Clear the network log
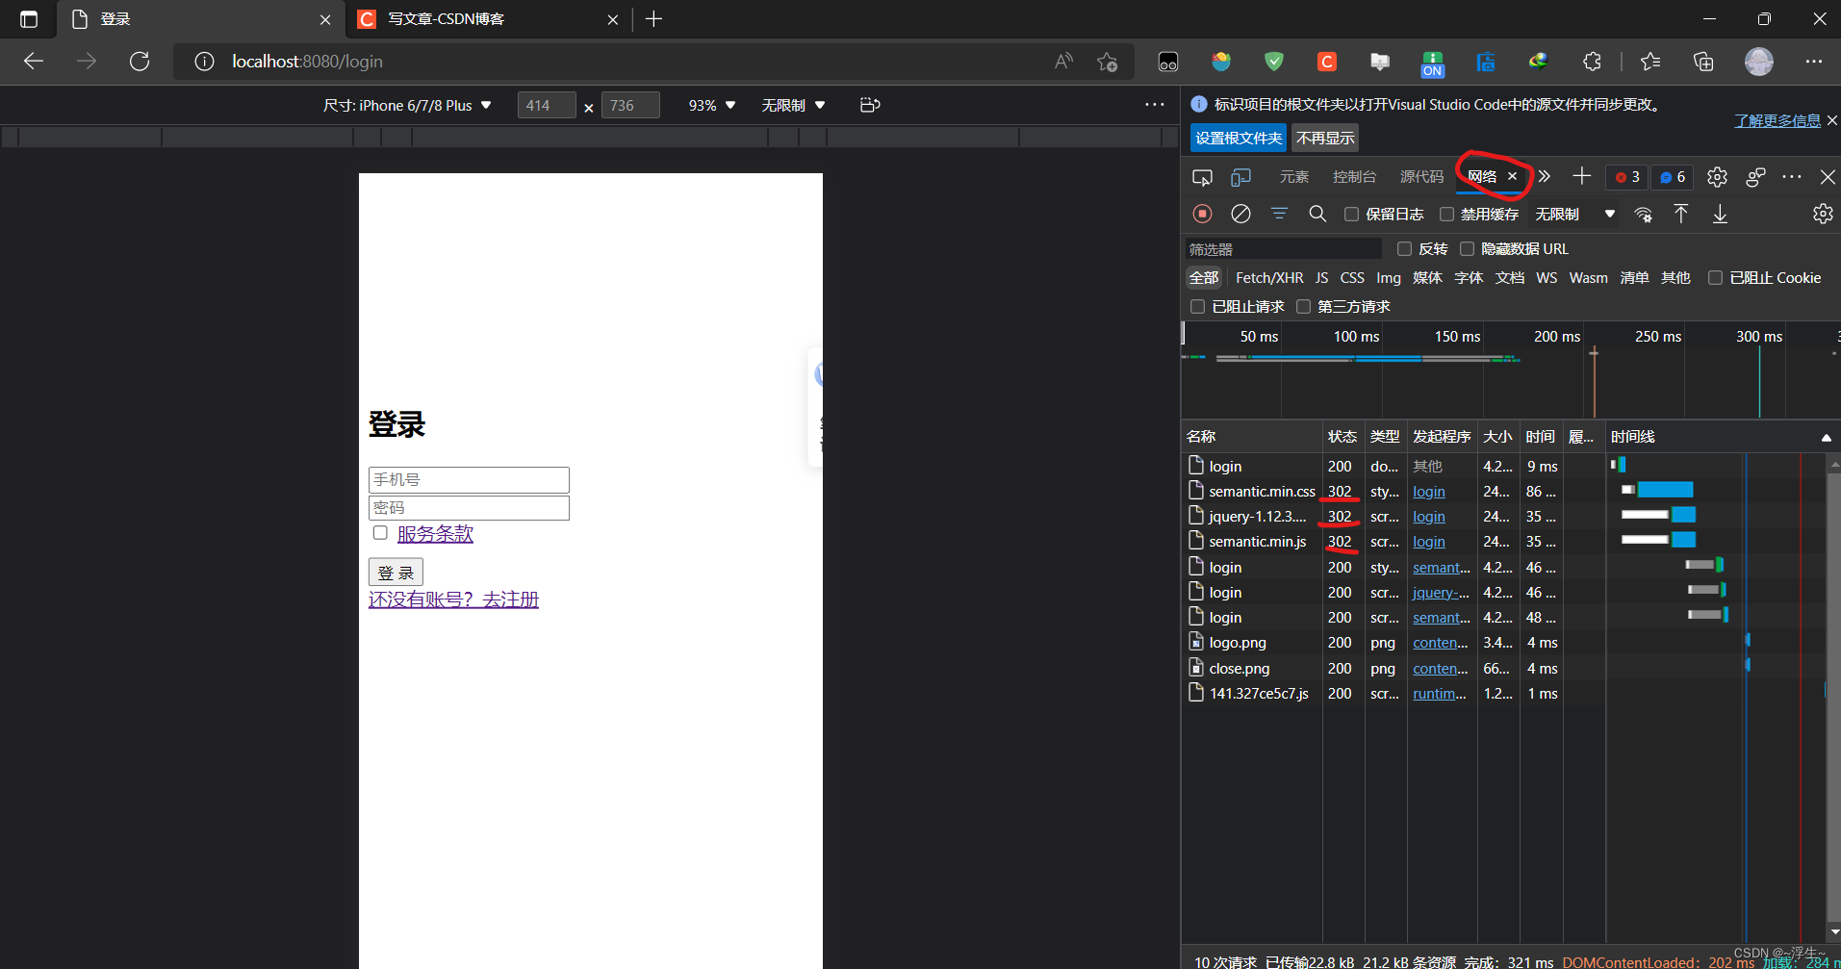Viewport: 1841px width, 969px height. point(1241,214)
